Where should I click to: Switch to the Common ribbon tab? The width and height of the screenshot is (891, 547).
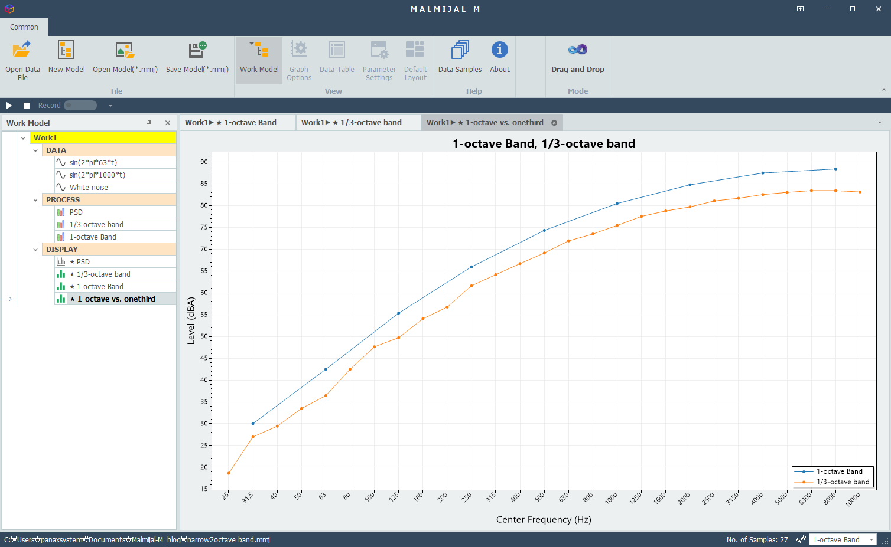[24, 27]
